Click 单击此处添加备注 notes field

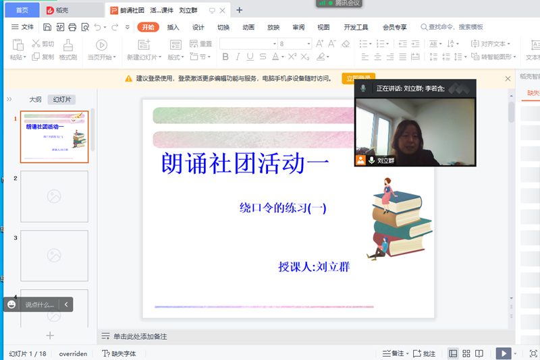click(140, 336)
